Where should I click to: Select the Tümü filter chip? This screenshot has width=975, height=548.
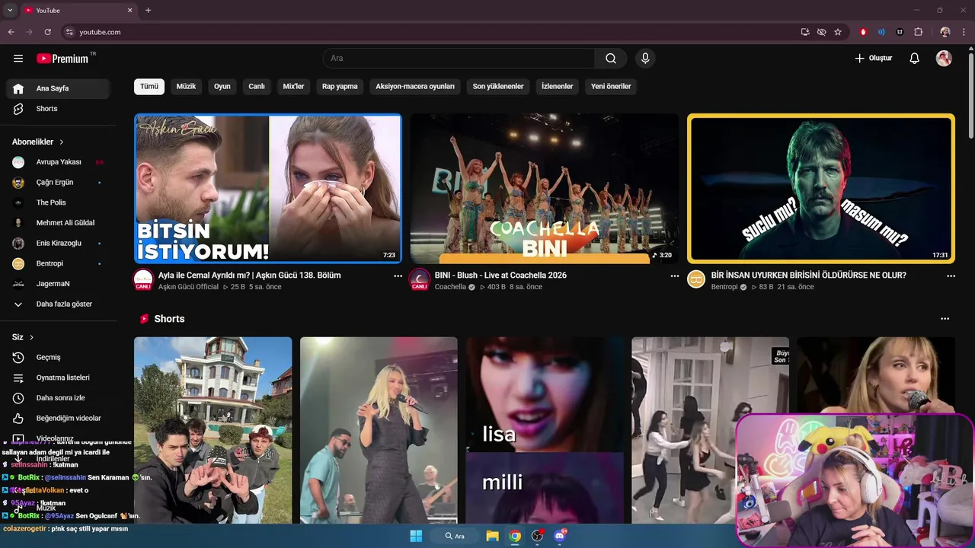(x=149, y=87)
